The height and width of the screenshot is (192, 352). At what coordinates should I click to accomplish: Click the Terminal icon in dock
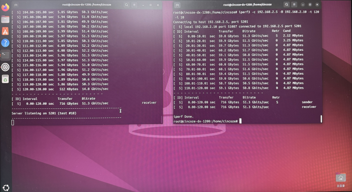5,55
